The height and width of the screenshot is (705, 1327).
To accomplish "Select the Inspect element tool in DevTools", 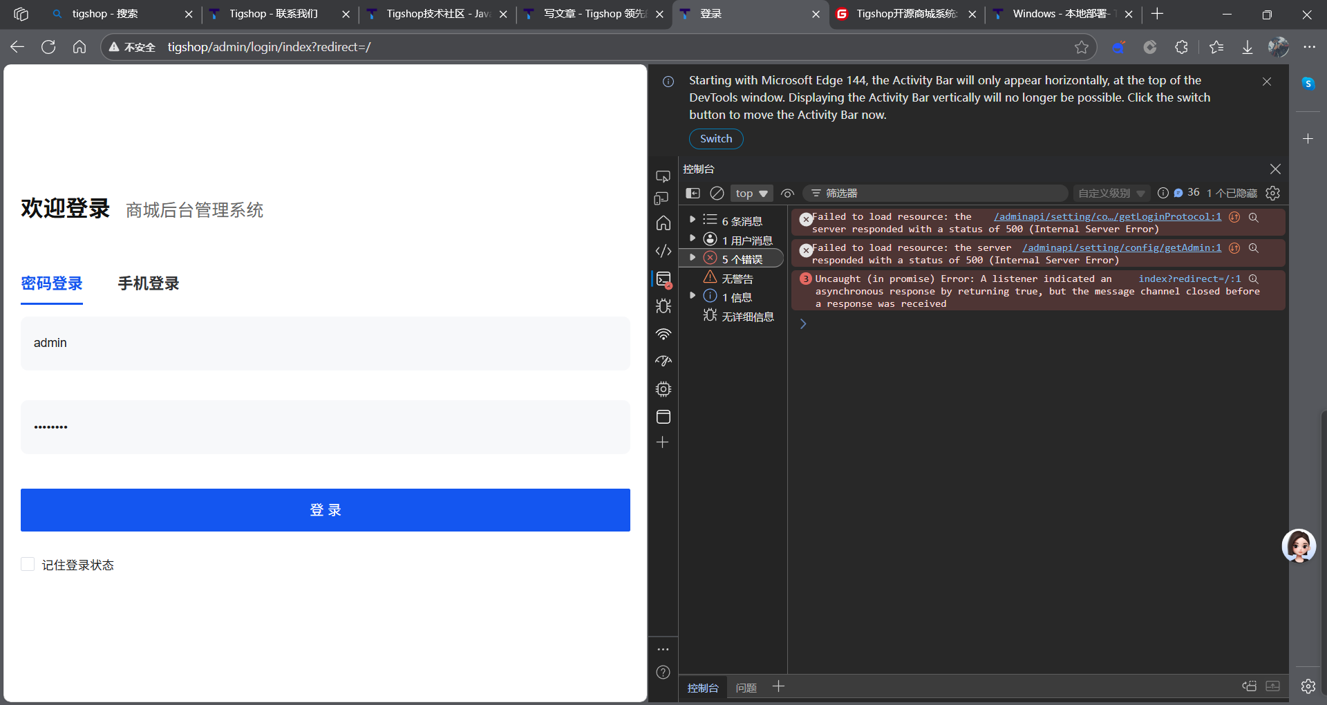I will (663, 176).
